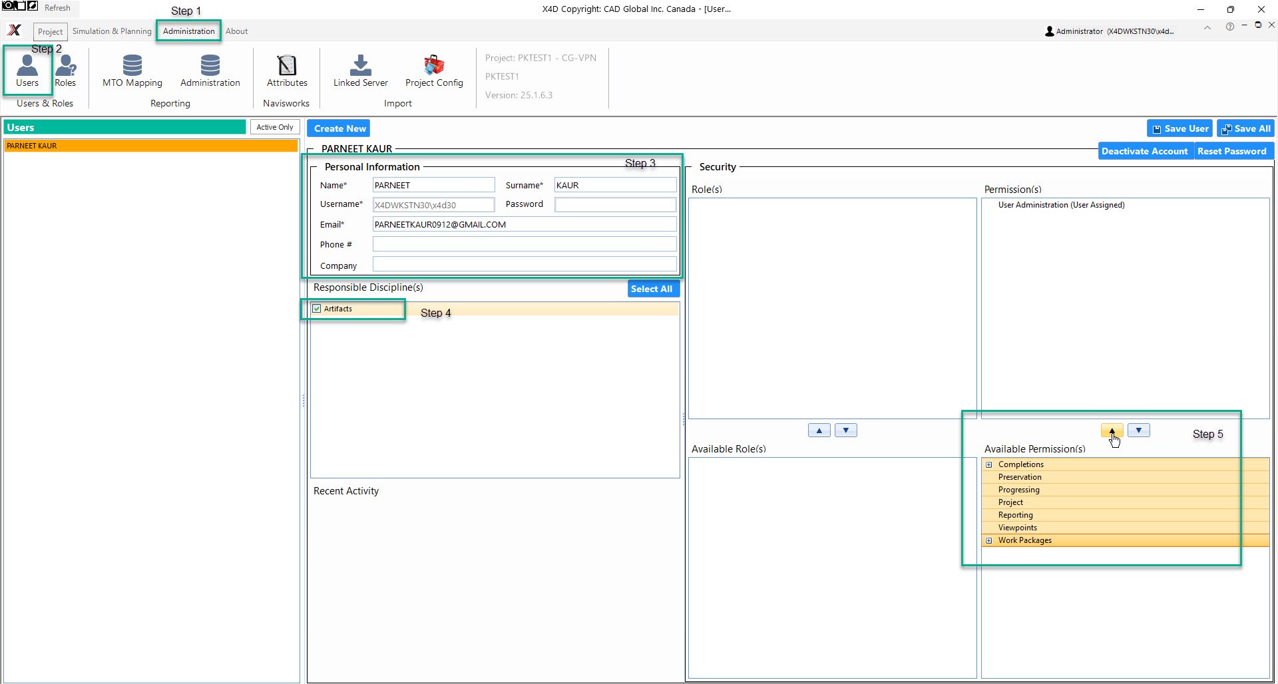Select the Progressing available permission
Image resolution: width=1278 pixels, height=684 pixels.
1126,490
